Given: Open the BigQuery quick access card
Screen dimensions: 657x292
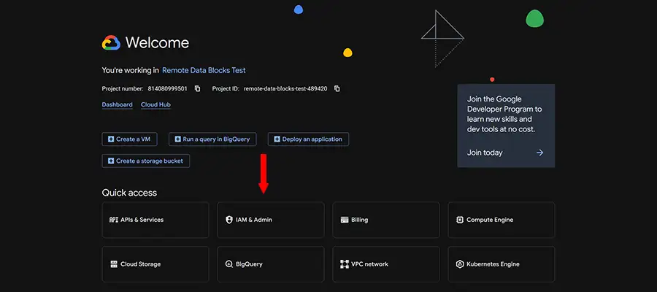Looking at the screenshot, I should pos(271,264).
